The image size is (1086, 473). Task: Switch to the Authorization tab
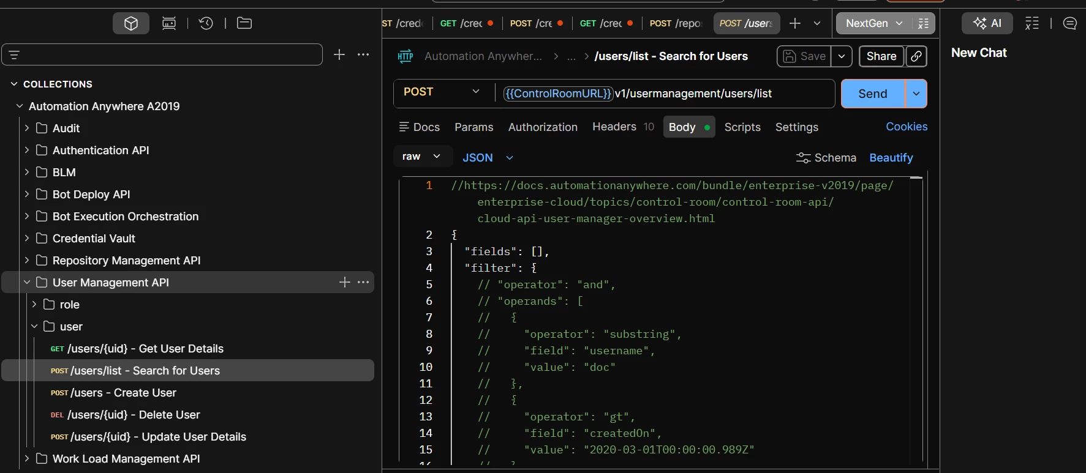[543, 127]
